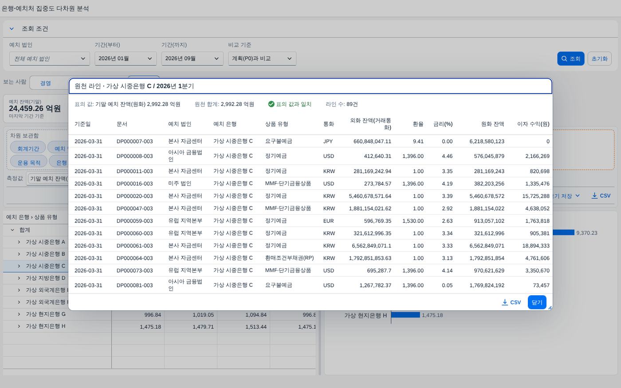Image resolution: width=621 pixels, height=388 pixels.
Task: Expand the 가상 현지은행 G tree row
Action: coord(19,314)
